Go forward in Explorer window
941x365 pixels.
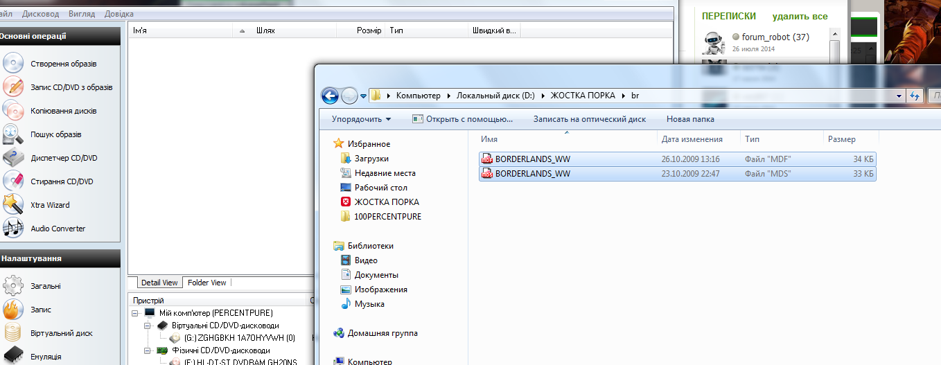click(x=349, y=96)
